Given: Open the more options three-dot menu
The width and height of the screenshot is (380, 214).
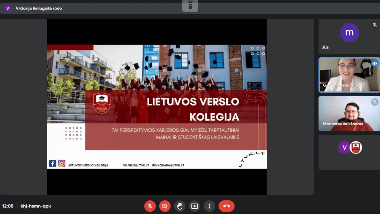Looking at the screenshot, I should click(209, 206).
